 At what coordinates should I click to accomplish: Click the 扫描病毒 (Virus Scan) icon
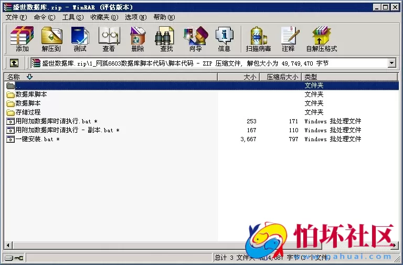pyautogui.click(x=258, y=38)
